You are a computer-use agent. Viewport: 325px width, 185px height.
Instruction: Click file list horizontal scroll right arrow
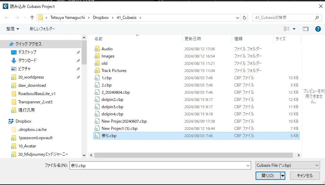point(298,155)
